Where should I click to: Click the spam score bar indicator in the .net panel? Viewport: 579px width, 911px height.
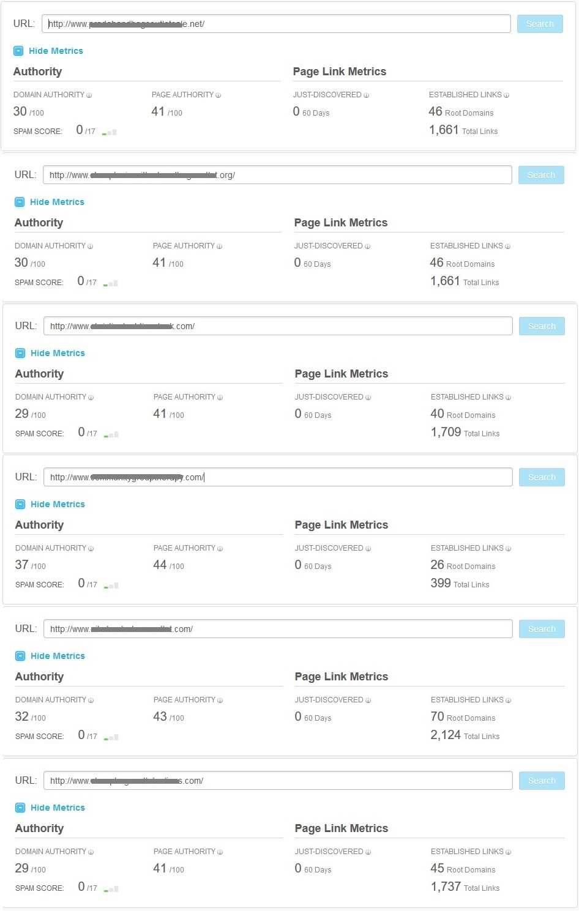click(110, 132)
